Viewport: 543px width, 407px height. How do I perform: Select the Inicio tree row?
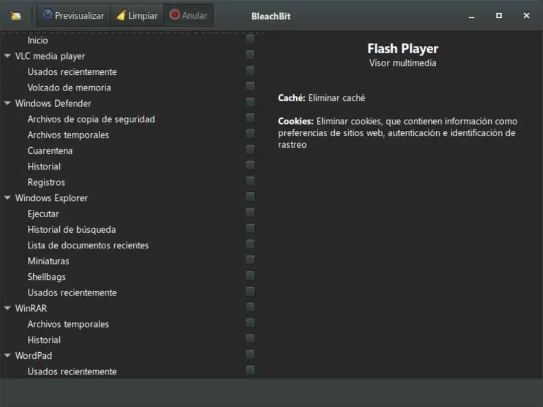coord(37,40)
